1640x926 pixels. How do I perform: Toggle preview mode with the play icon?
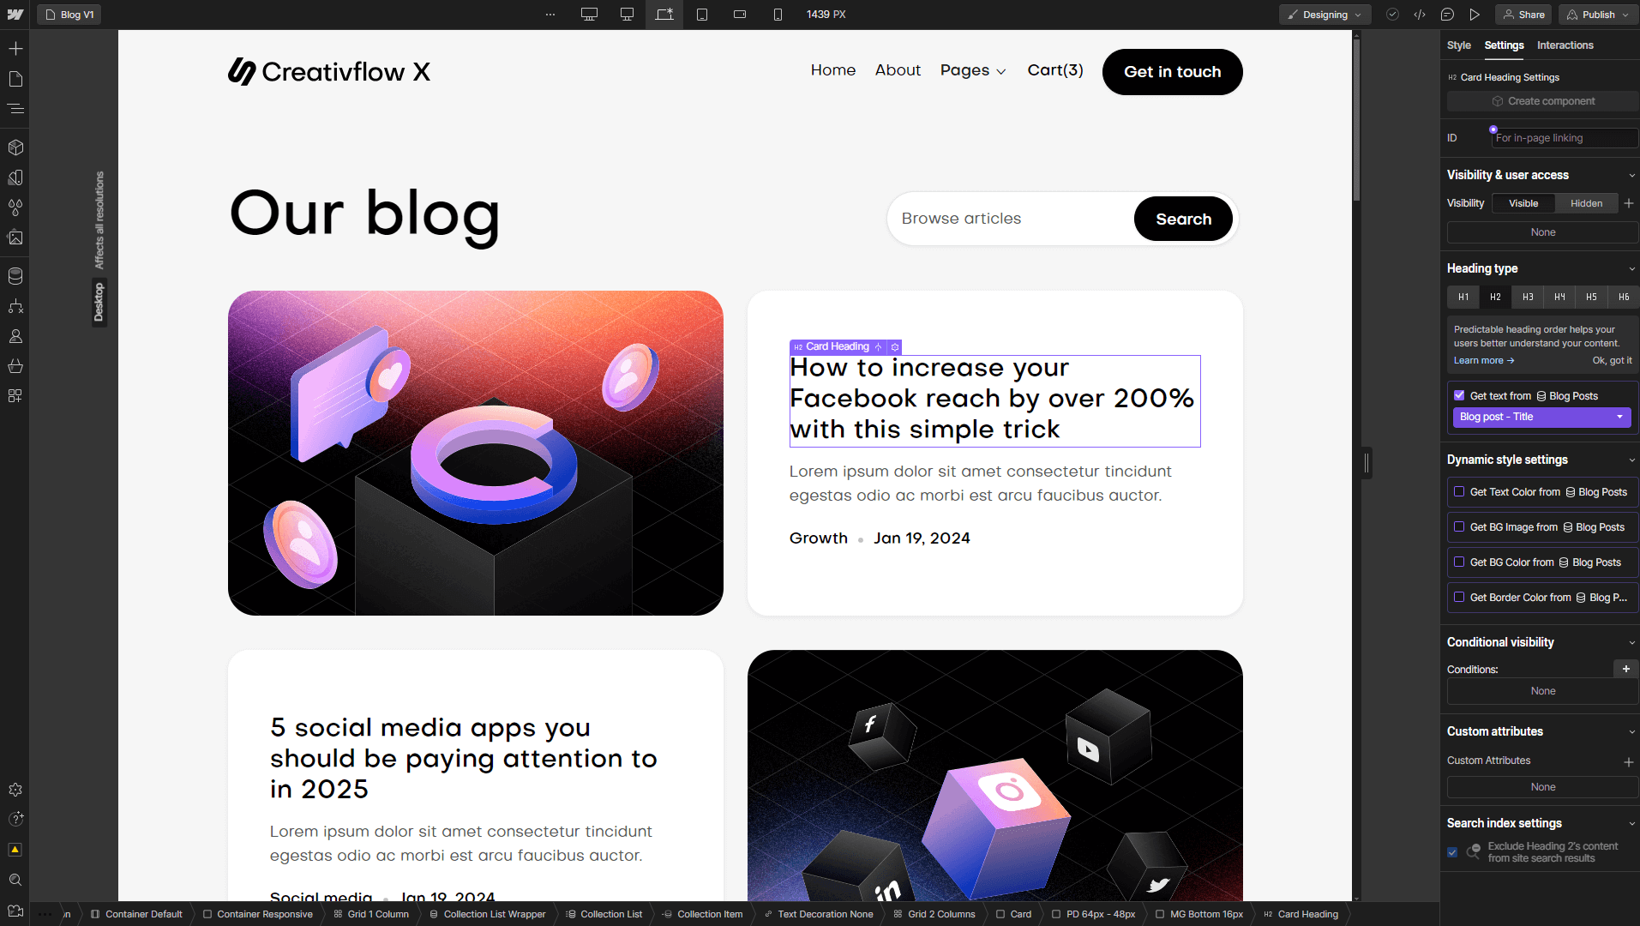point(1475,15)
